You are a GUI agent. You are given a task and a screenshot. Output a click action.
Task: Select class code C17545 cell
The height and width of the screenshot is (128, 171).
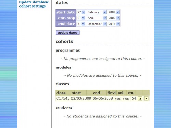tap(63, 98)
